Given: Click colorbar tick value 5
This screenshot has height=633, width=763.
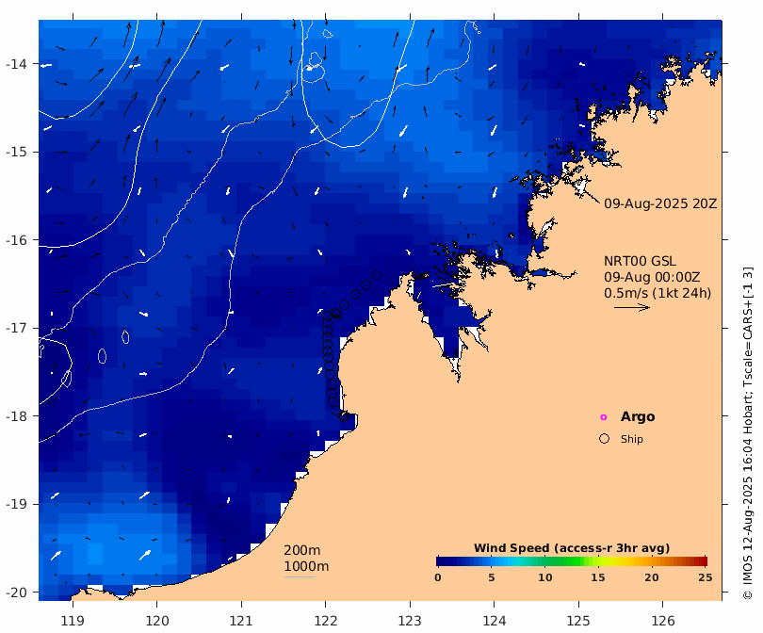Looking at the screenshot, I should coord(492,577).
